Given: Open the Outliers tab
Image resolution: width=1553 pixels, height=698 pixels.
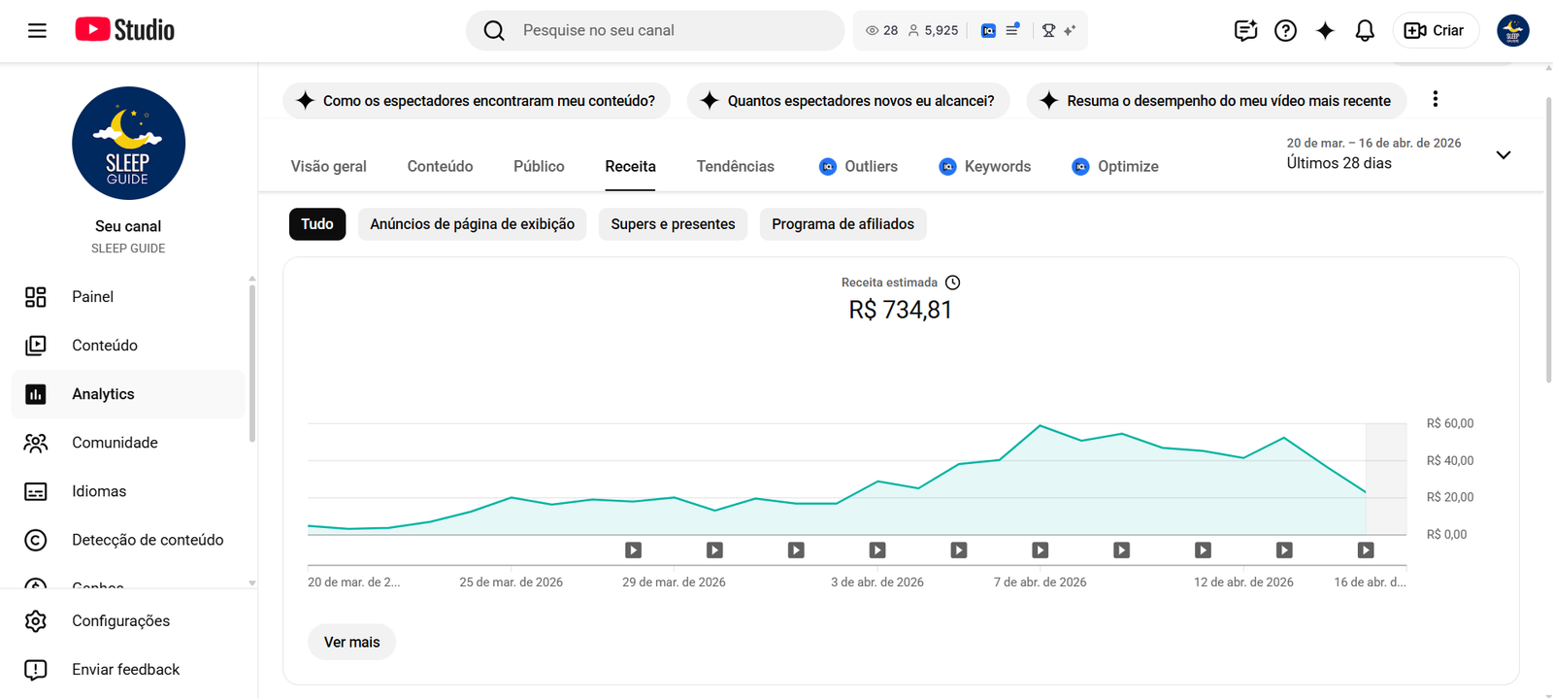Looking at the screenshot, I should coord(858,167).
